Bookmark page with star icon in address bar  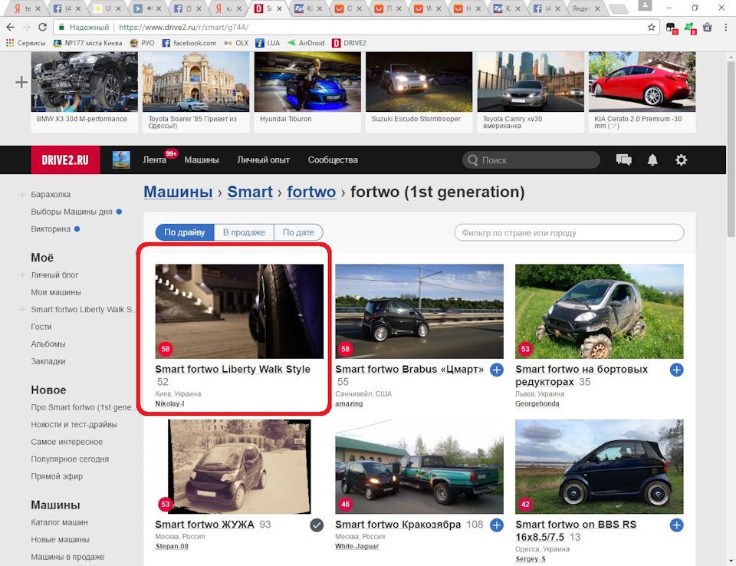651,28
